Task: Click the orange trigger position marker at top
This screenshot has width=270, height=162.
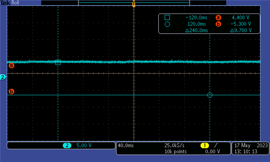Action: (x=134, y=4)
